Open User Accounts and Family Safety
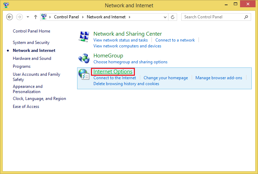The height and width of the screenshot is (174, 258). 37,77
